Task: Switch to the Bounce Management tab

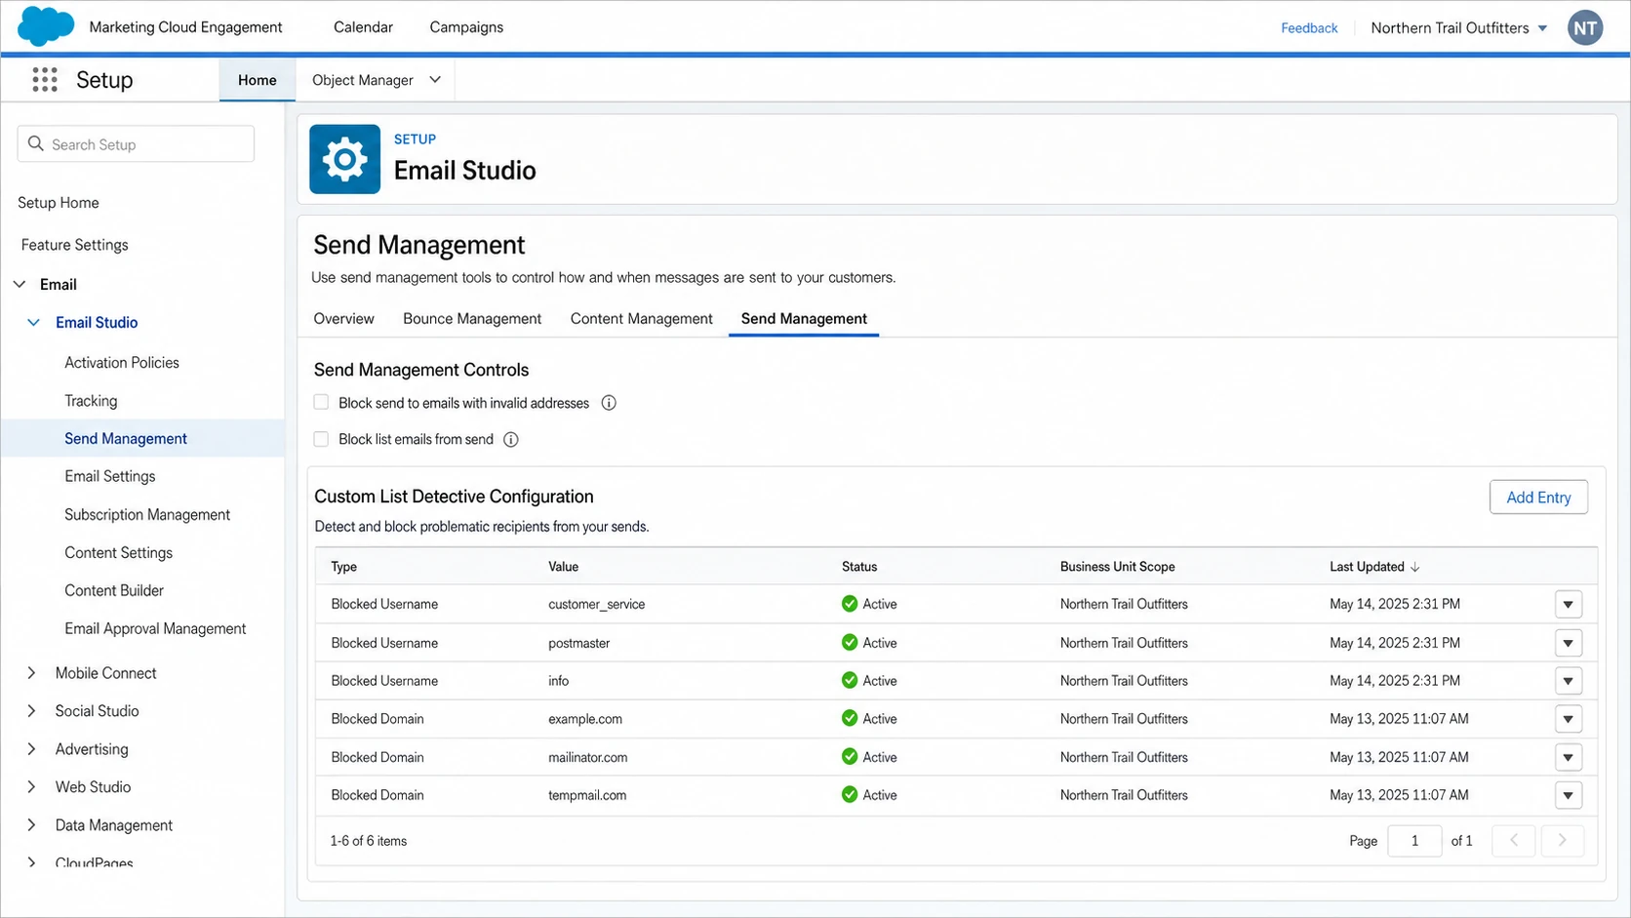Action: (x=472, y=319)
